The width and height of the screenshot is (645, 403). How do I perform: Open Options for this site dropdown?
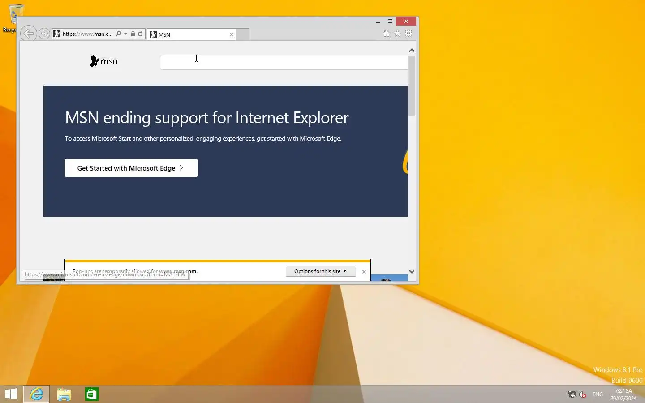pyautogui.click(x=321, y=271)
